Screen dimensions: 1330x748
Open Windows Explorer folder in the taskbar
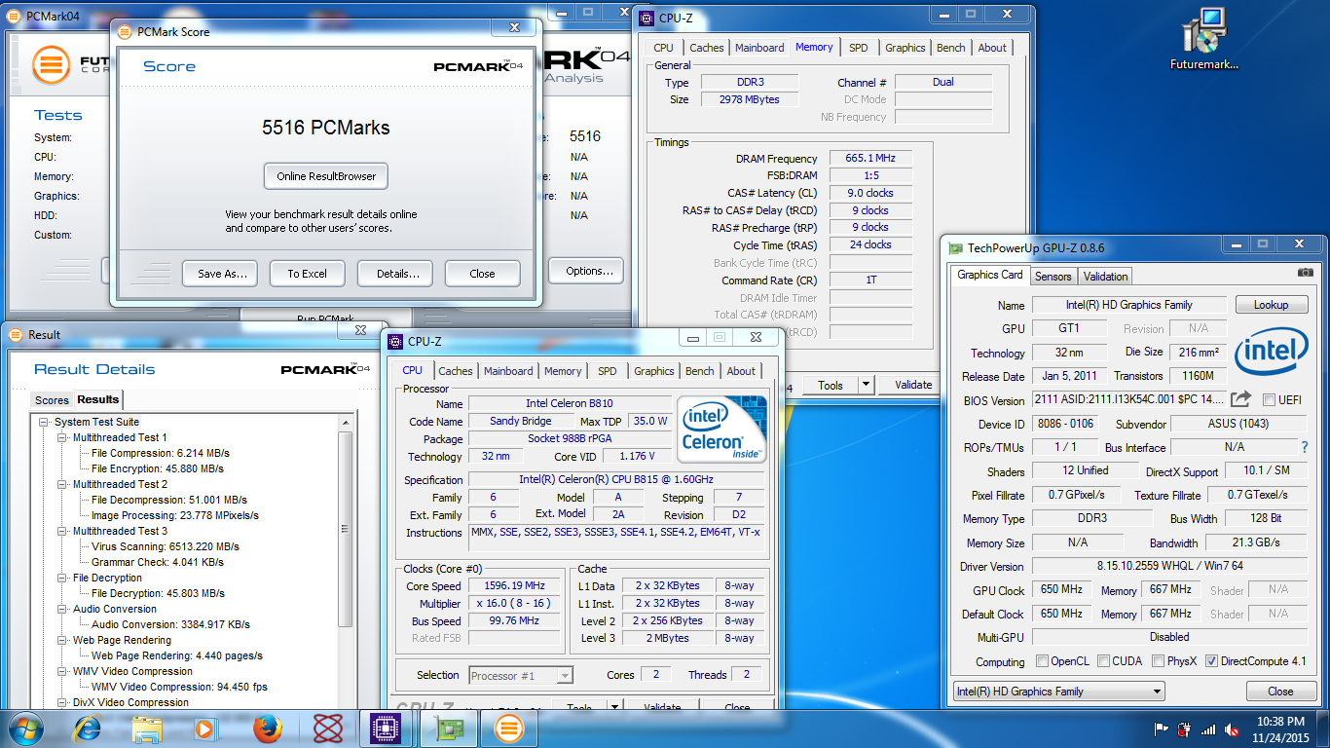tap(147, 729)
